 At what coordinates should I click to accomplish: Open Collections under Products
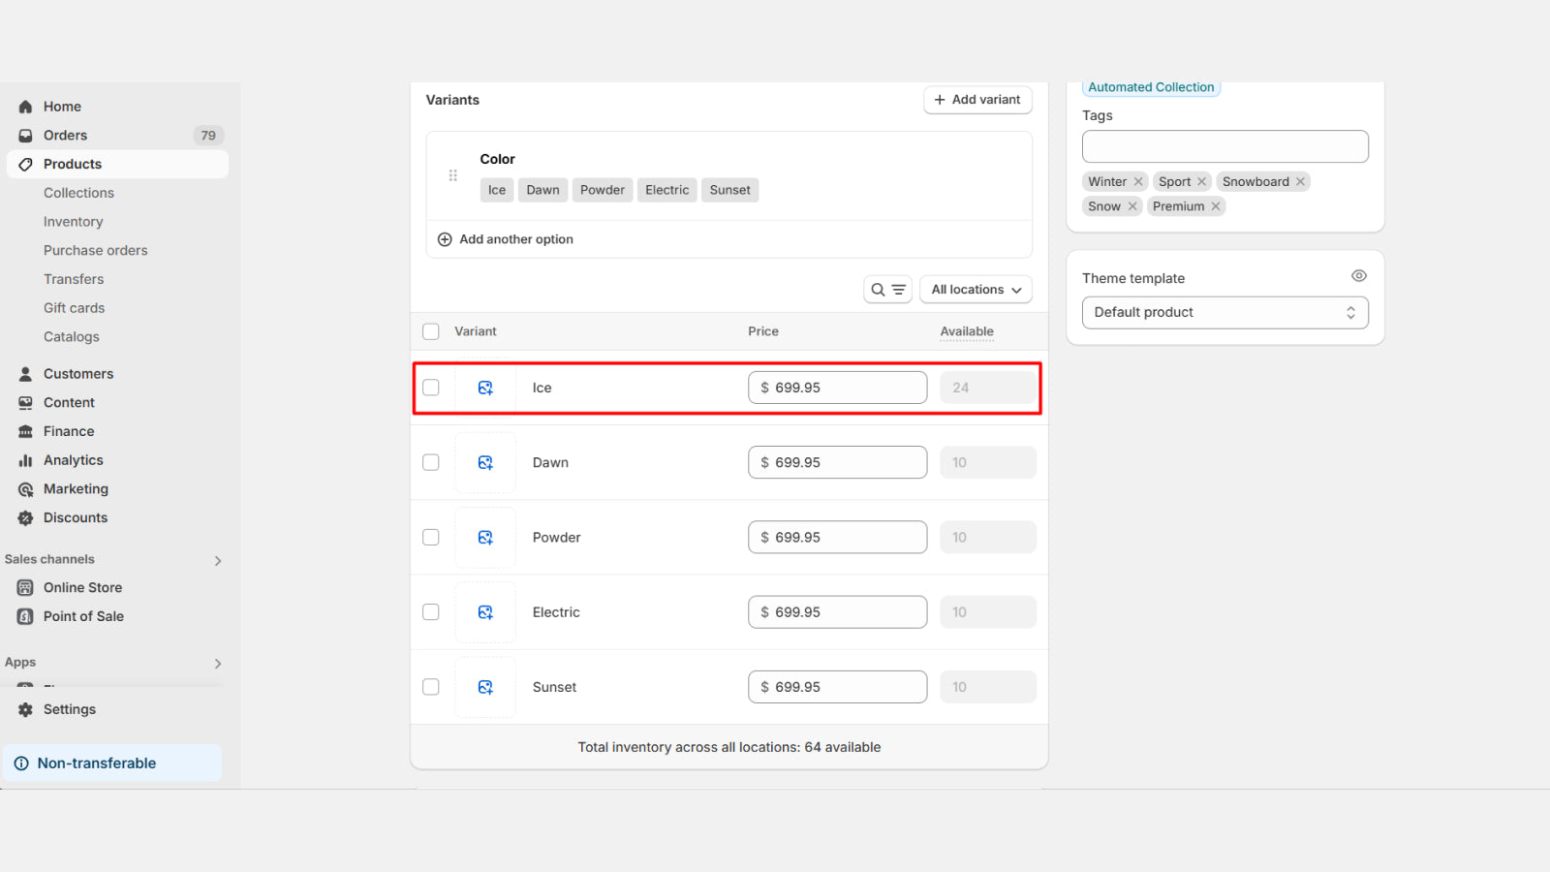point(78,193)
